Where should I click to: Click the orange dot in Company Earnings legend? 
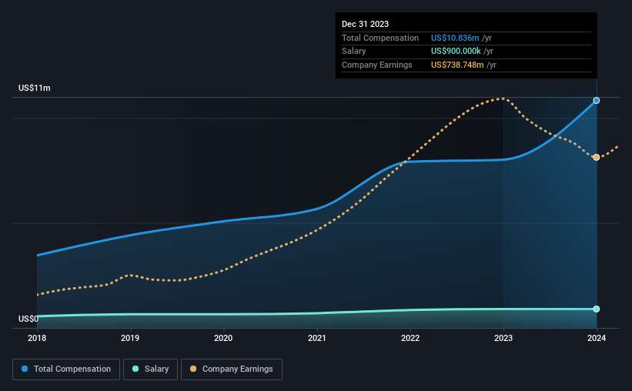[193, 369]
